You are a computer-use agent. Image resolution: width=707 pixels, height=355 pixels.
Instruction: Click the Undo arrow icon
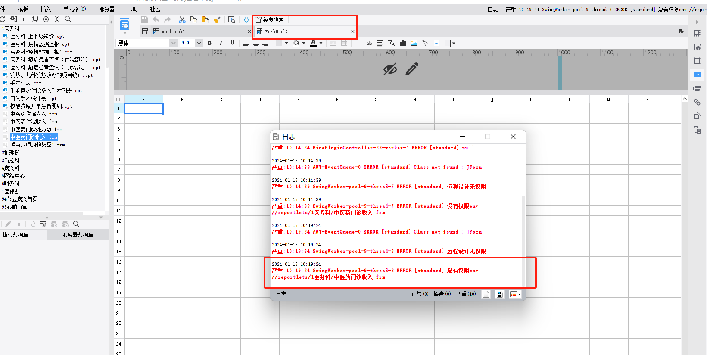coord(156,20)
